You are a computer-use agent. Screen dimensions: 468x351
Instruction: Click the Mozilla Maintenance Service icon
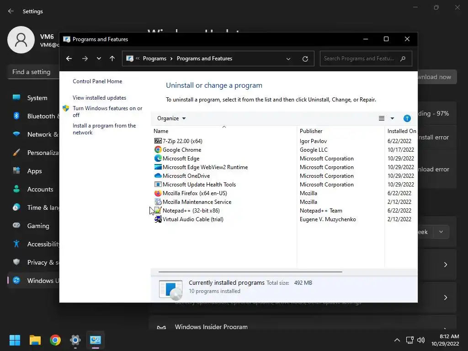(158, 202)
